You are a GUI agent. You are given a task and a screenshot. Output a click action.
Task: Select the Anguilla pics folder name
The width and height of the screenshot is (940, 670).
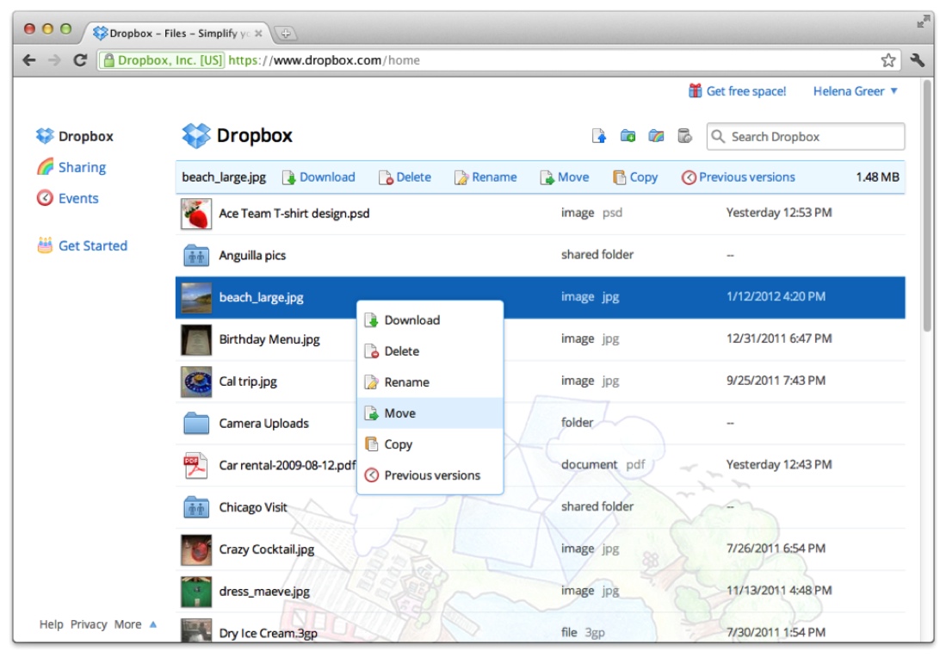coord(252,256)
